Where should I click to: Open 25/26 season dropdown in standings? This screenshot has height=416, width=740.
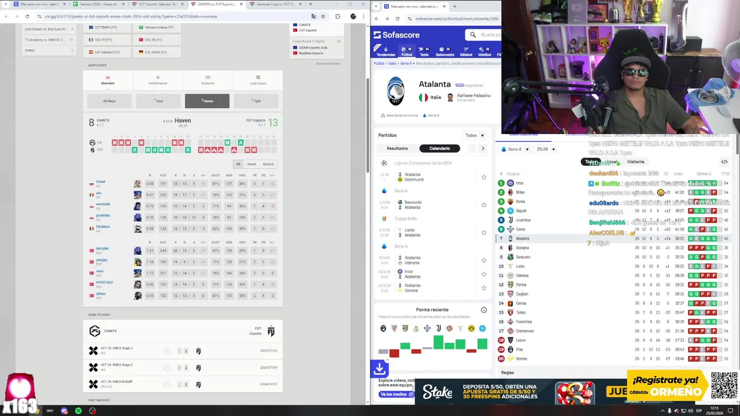pos(546,149)
